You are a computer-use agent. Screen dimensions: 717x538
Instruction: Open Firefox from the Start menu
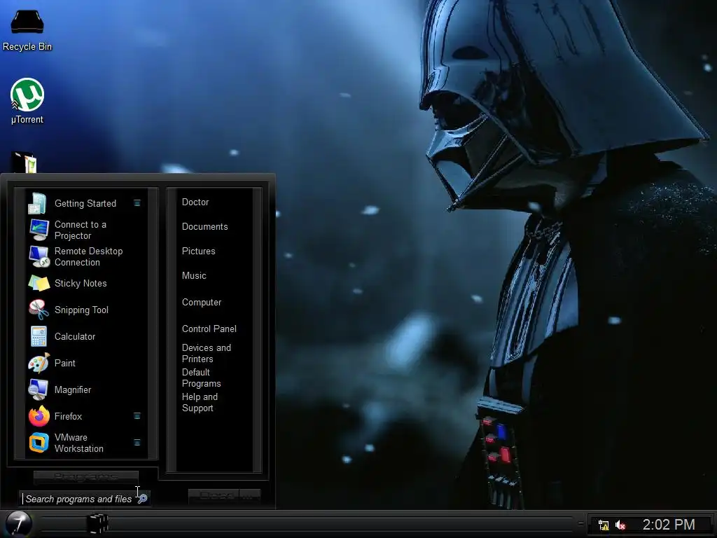pyautogui.click(x=85, y=416)
